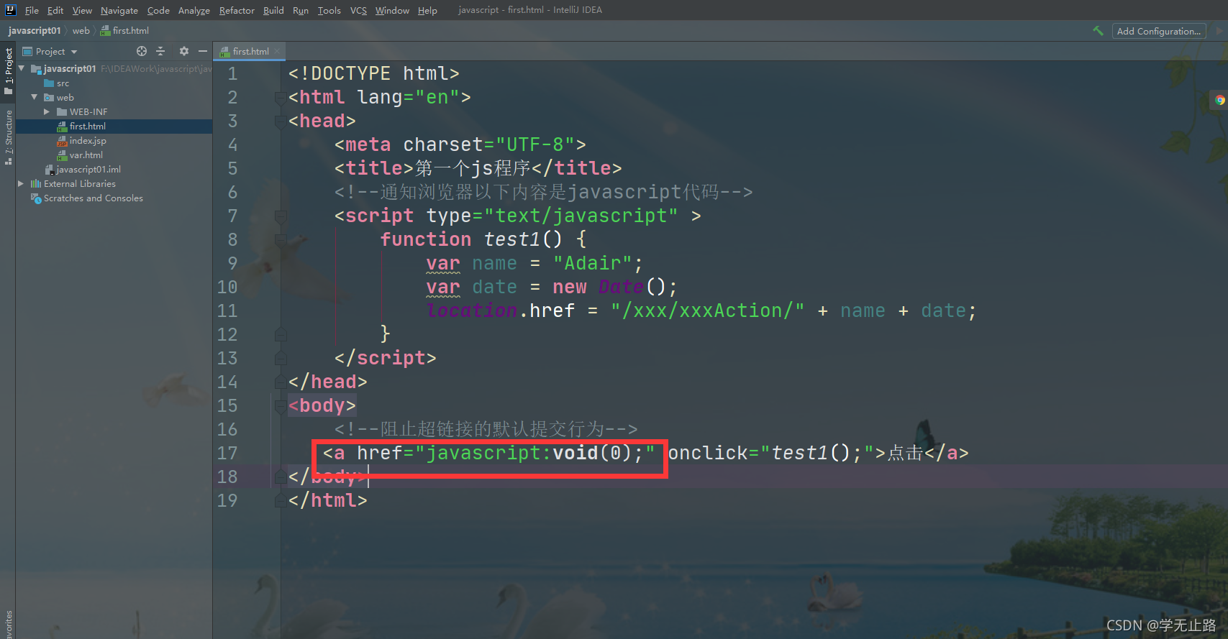This screenshot has width=1228, height=639.
Task: Click the IntelliJ IDEA logo icon
Action: (10, 10)
